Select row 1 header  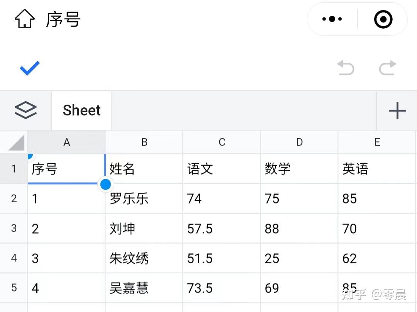pos(14,169)
